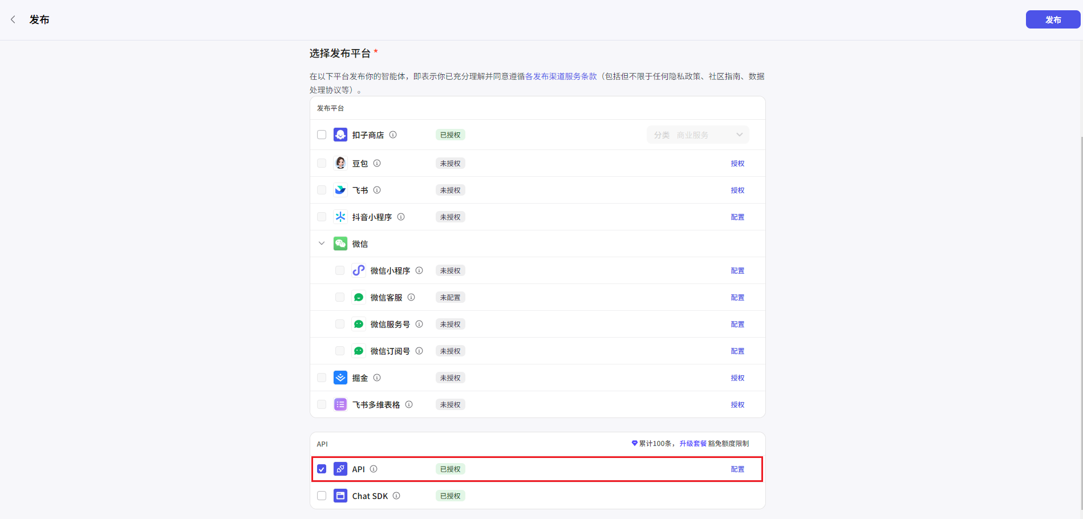The width and height of the screenshot is (1083, 519).
Task: Click the 扣子商店 platform icon
Action: point(340,135)
